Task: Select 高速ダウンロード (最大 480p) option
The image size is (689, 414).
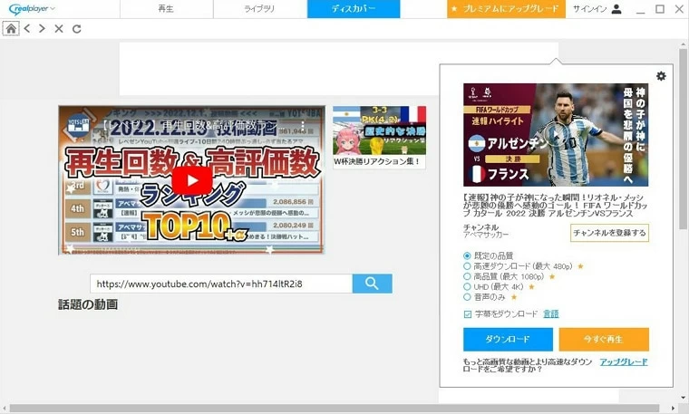Action: 467,266
